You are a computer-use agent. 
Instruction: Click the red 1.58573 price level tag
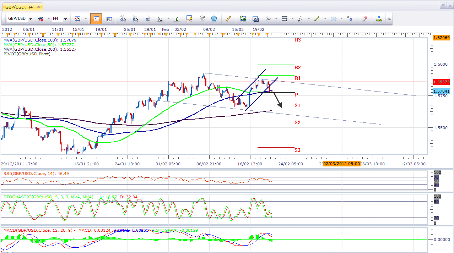pyautogui.click(x=442, y=82)
